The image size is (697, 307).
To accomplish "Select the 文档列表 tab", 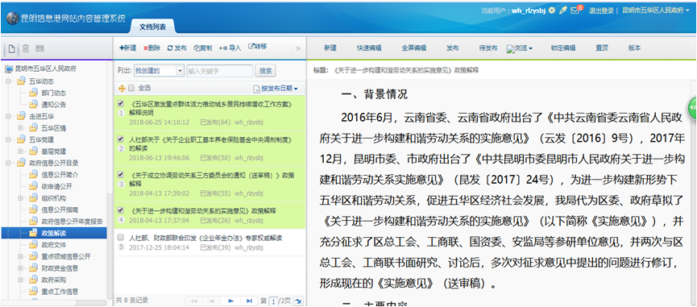I will click(x=152, y=27).
